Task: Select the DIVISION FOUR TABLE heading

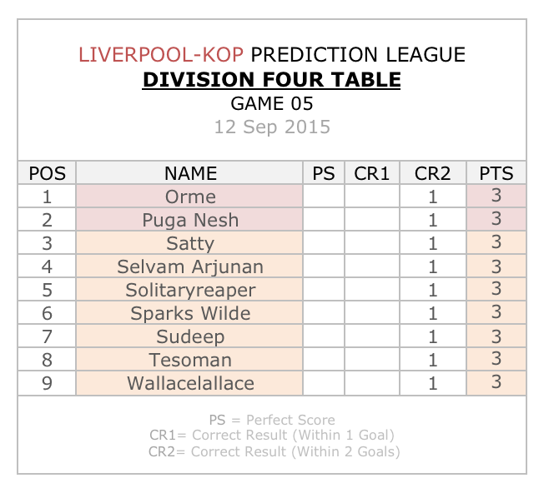Action: coord(272,80)
